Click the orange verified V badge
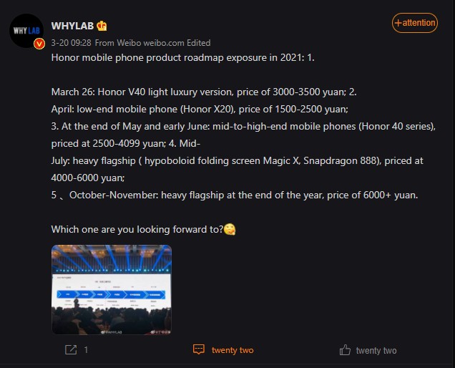The height and width of the screenshot is (368, 455). coord(39,44)
